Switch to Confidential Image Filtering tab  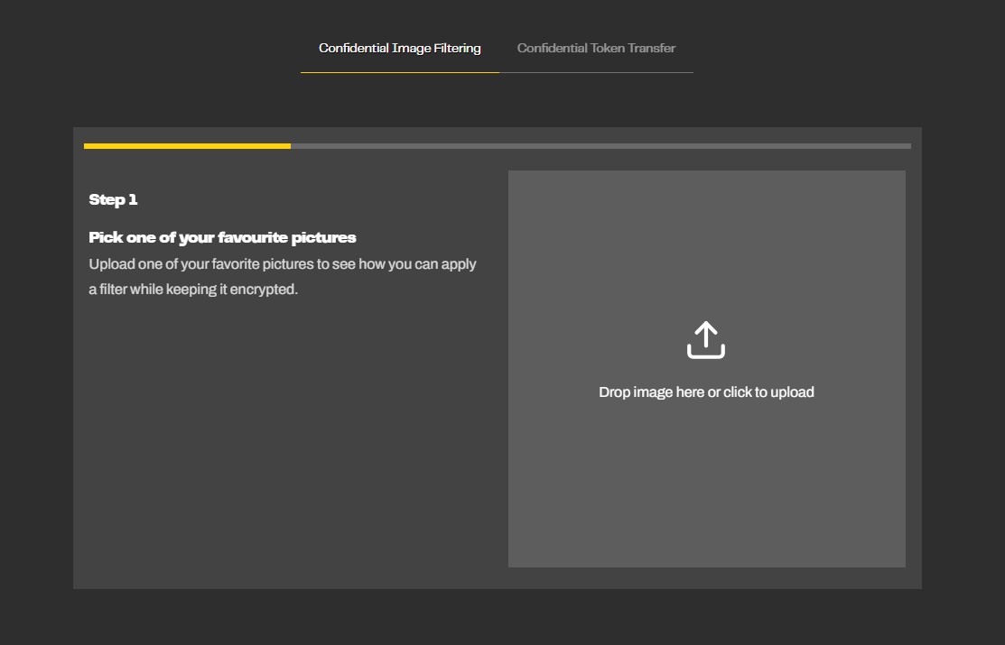(x=400, y=48)
